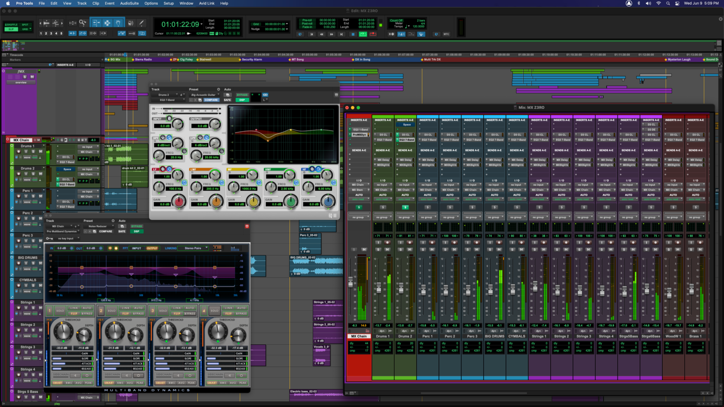Enable the Scrubber tool
This screenshot has width=724, height=407.
tap(130, 23)
